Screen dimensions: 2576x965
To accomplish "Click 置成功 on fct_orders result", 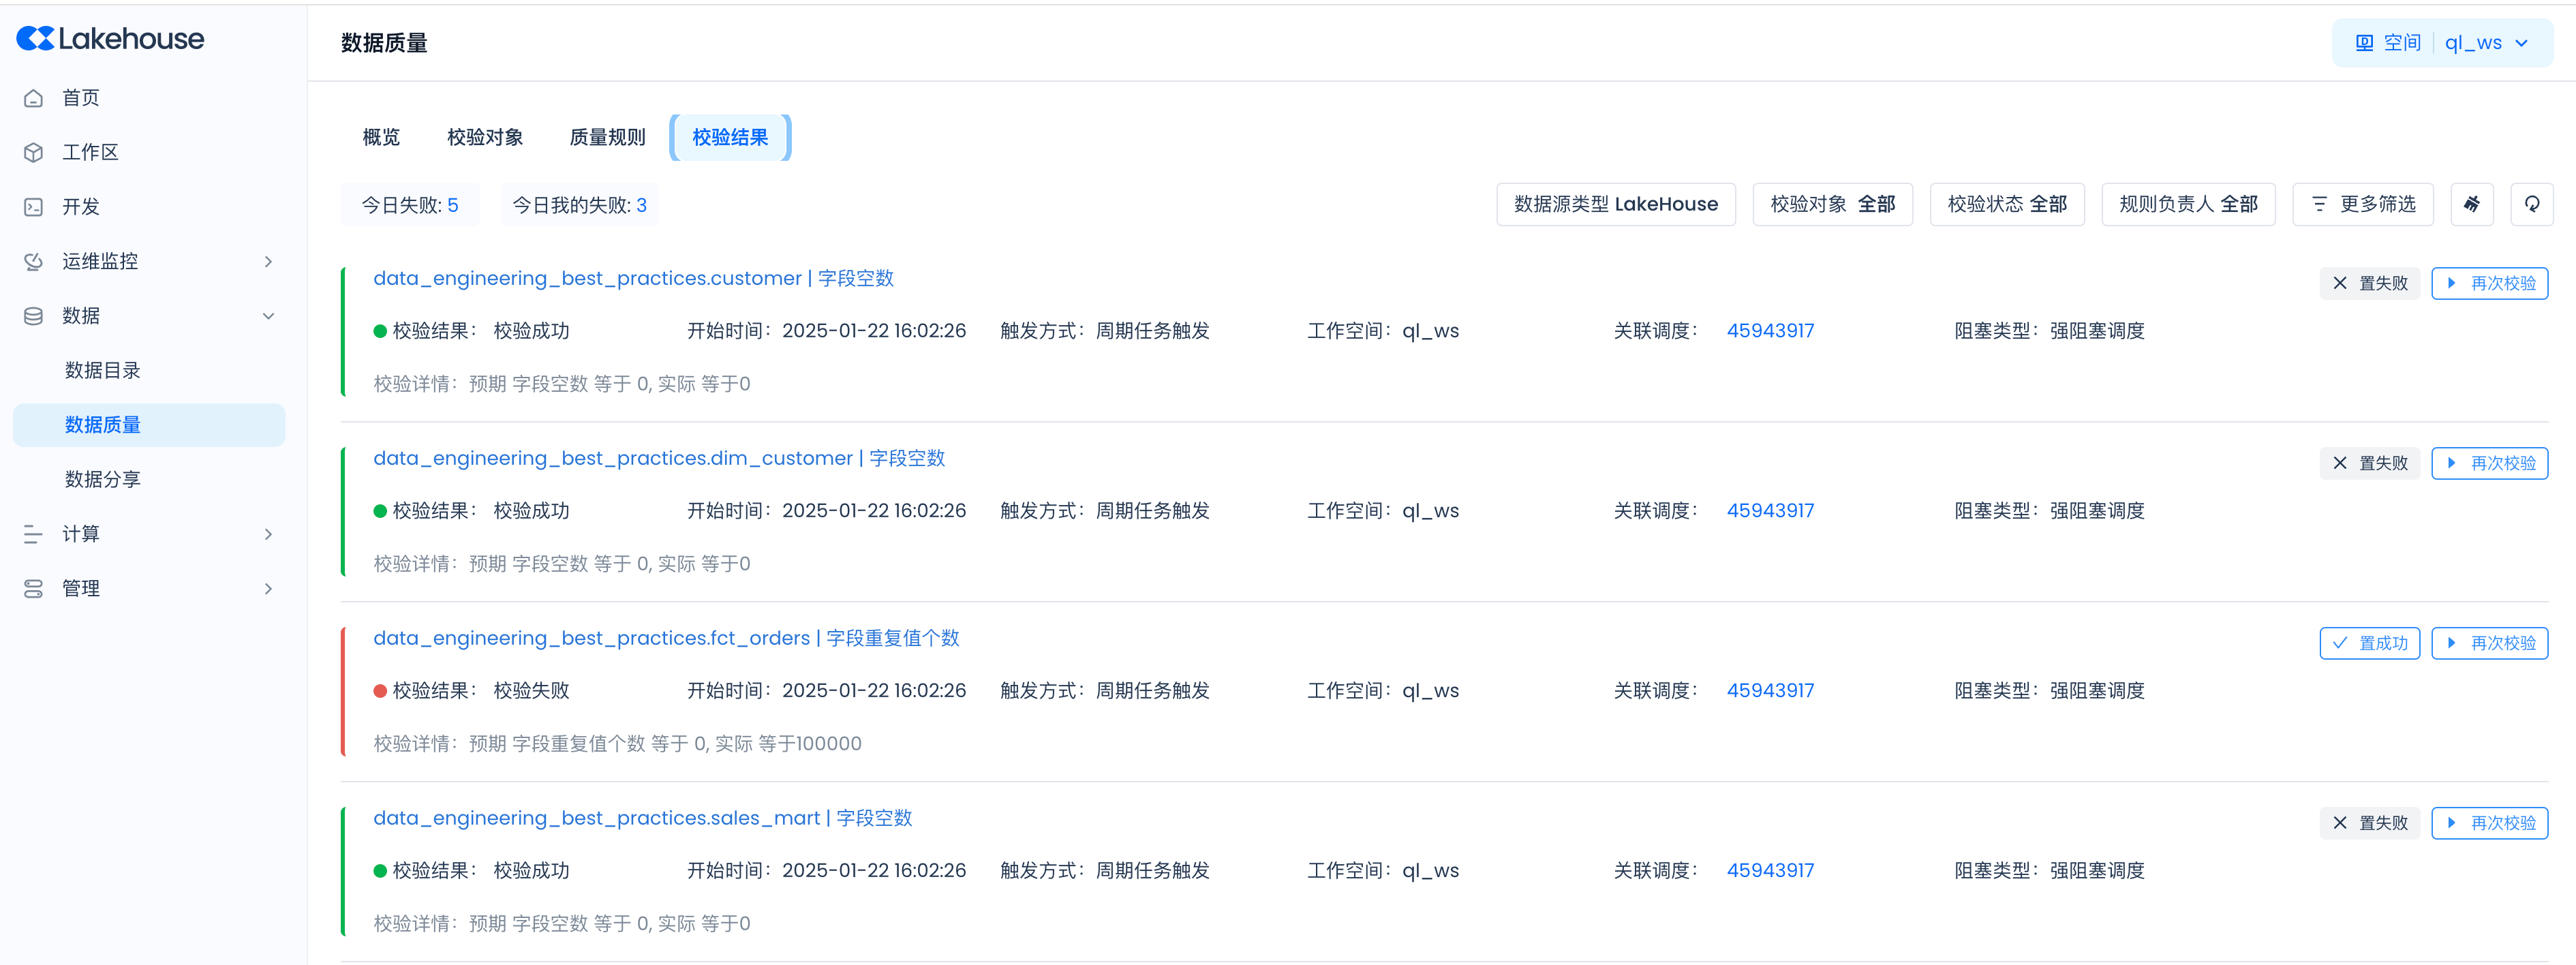I will pyautogui.click(x=2369, y=643).
